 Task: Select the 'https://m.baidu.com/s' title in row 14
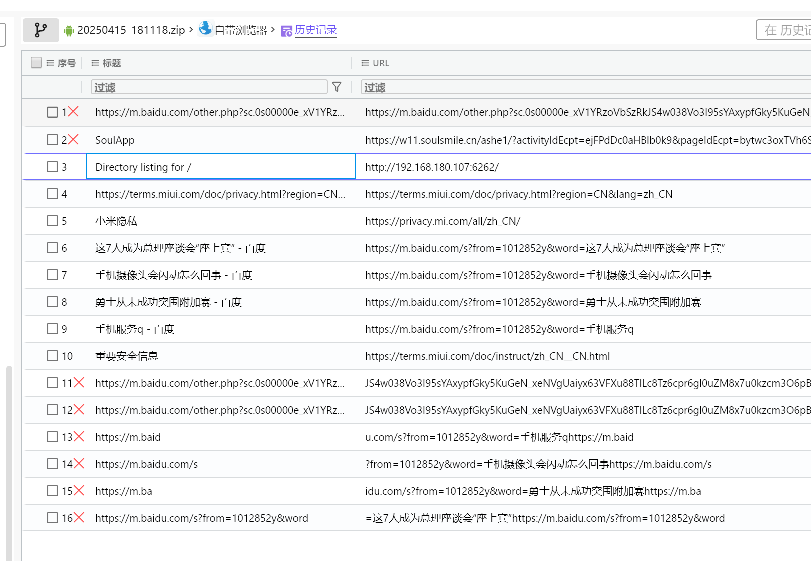(x=146, y=464)
